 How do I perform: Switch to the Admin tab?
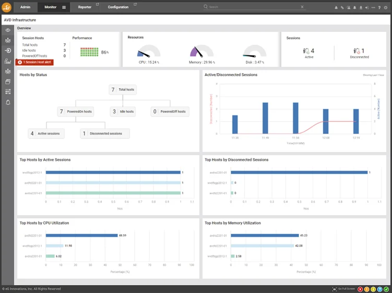tap(25, 7)
